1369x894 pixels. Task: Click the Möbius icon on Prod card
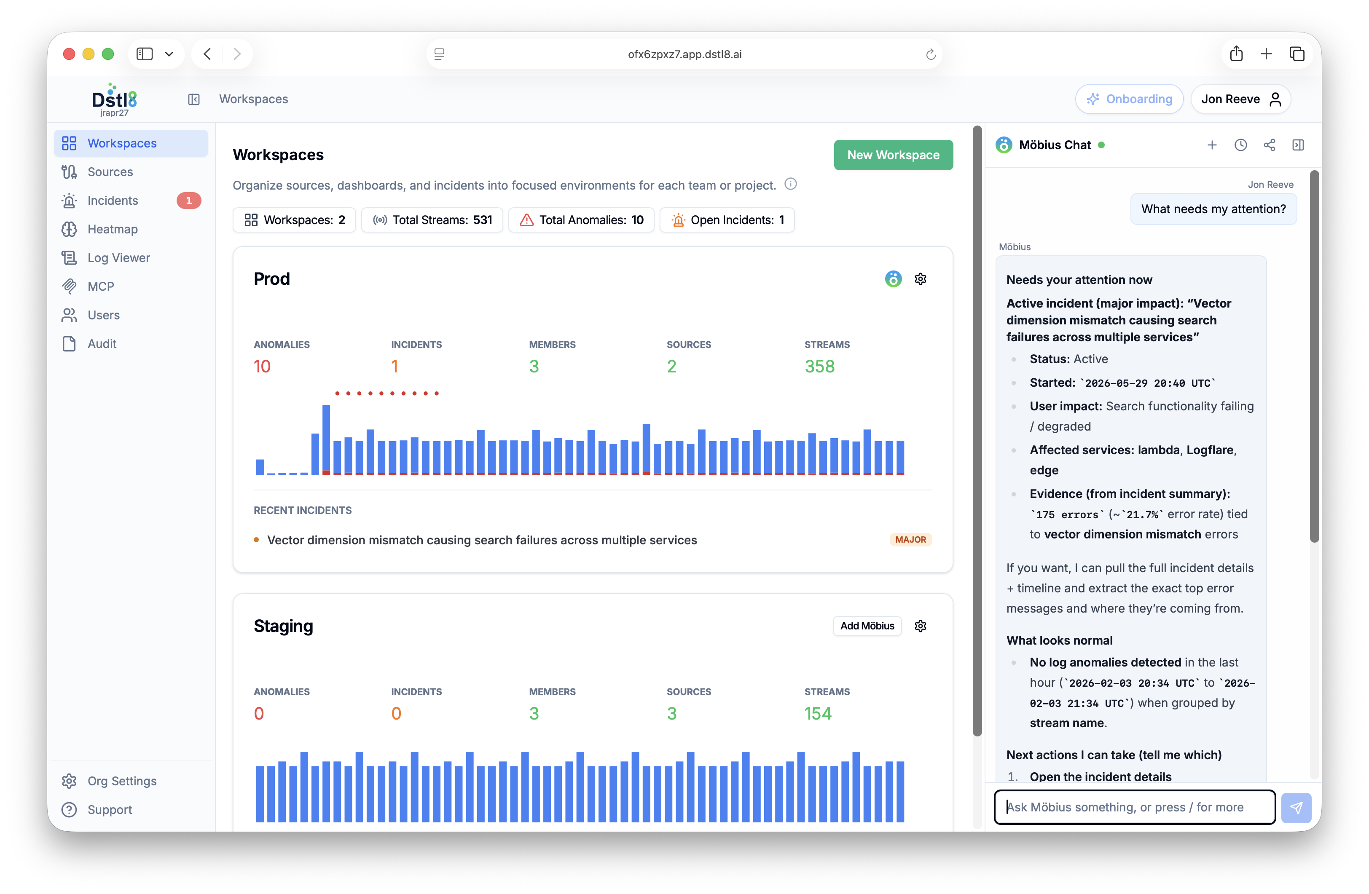pos(893,279)
